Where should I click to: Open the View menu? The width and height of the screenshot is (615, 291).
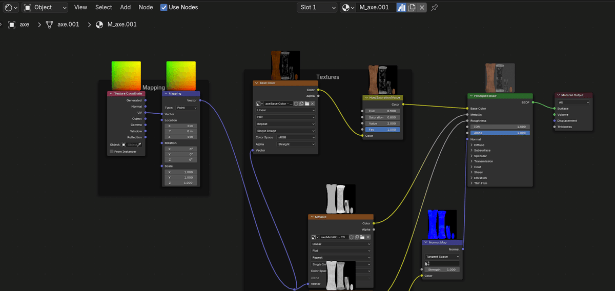[80, 7]
